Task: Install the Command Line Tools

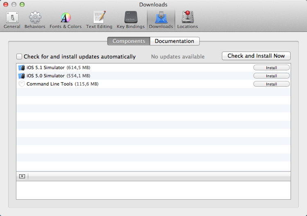Action: pos(271,84)
